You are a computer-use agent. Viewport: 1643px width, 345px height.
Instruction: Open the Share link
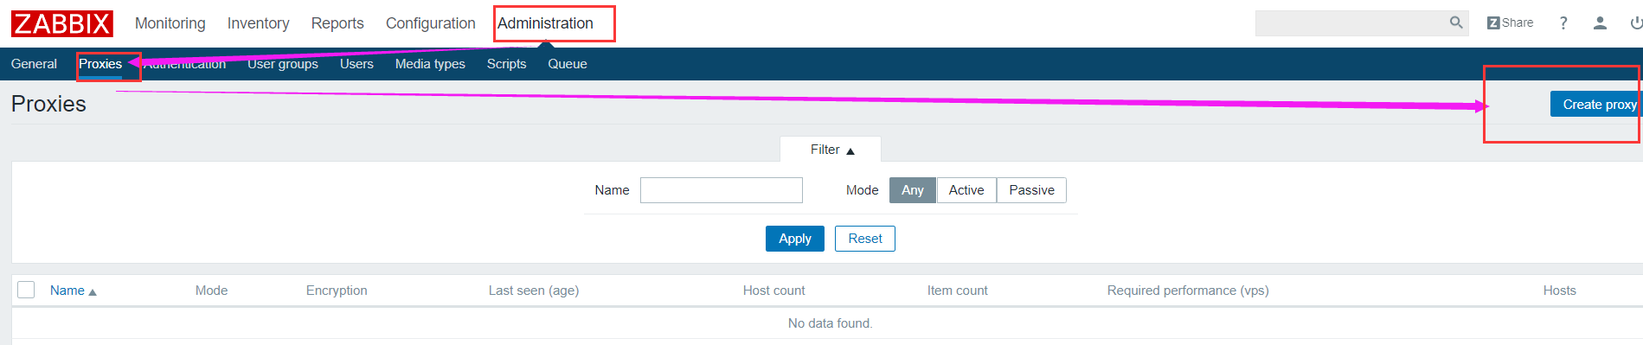pos(1510,22)
